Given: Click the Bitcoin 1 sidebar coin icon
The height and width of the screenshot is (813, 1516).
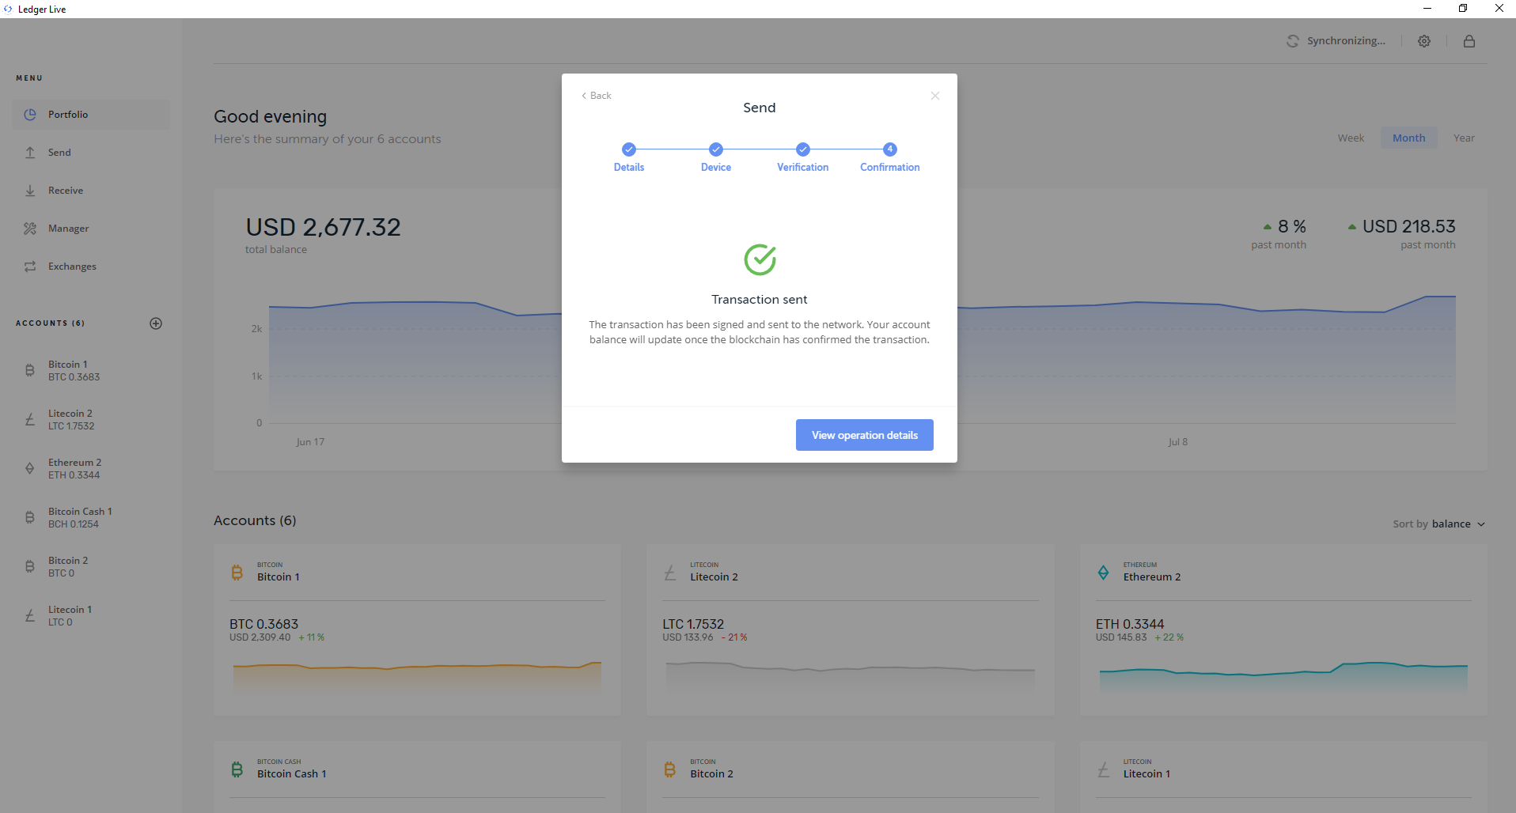Looking at the screenshot, I should tap(30, 370).
